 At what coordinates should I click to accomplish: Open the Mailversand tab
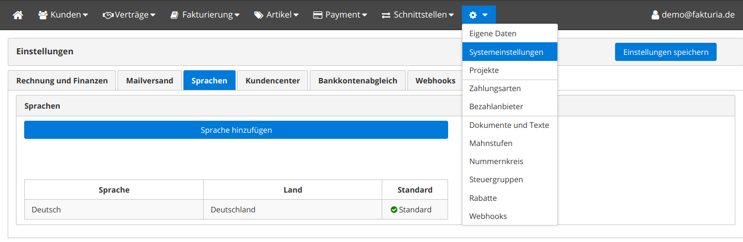(149, 81)
